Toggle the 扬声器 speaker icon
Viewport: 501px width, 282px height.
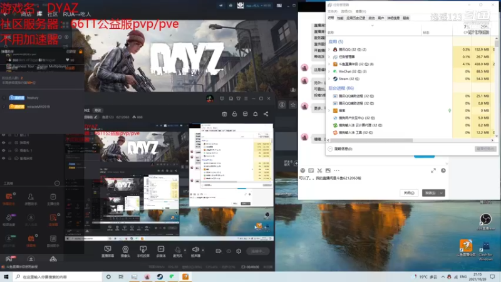pos(195,249)
